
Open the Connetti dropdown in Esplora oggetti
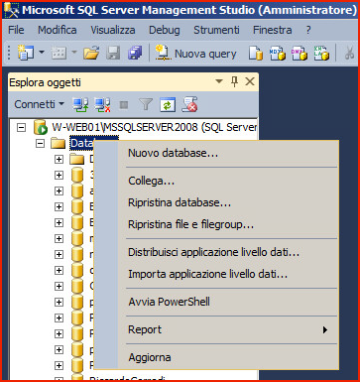point(40,104)
